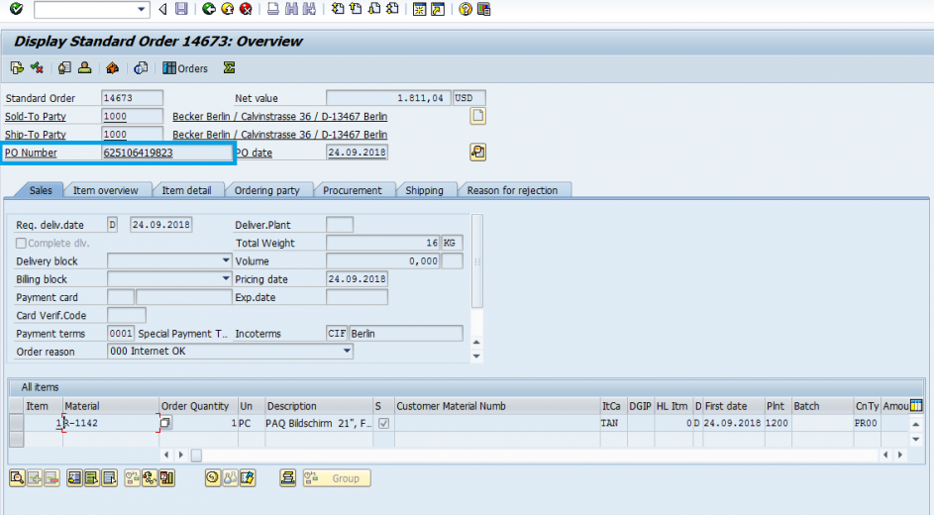
Task: Click the Sales tab vertical scrollbar
Action: tap(476, 262)
